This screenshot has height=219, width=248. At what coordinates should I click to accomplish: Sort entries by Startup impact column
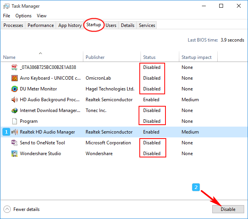click(196, 57)
